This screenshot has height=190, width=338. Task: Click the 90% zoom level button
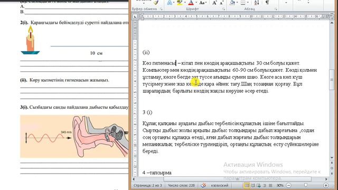[280, 185]
